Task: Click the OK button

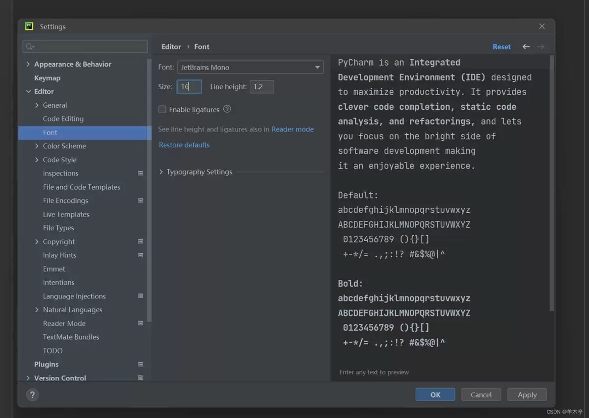Action: click(x=435, y=394)
